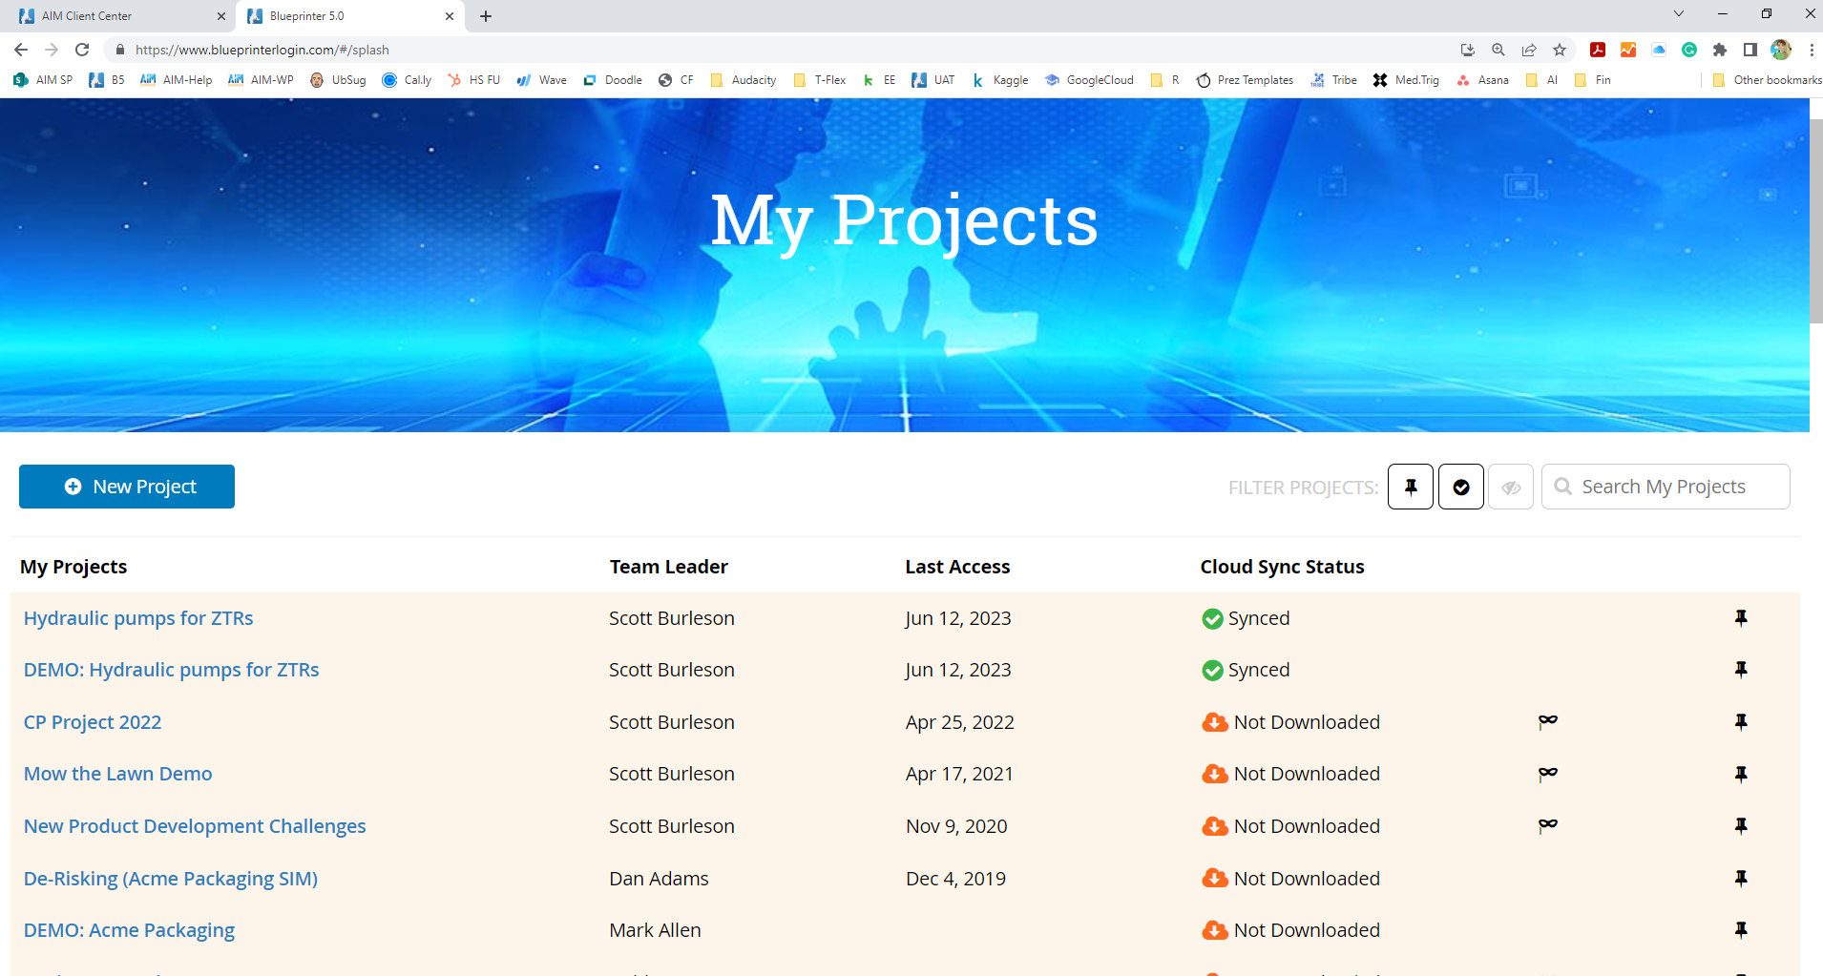Click Not Downloaded cloud icon for Mow the Lawn Demo

pyautogui.click(x=1214, y=774)
